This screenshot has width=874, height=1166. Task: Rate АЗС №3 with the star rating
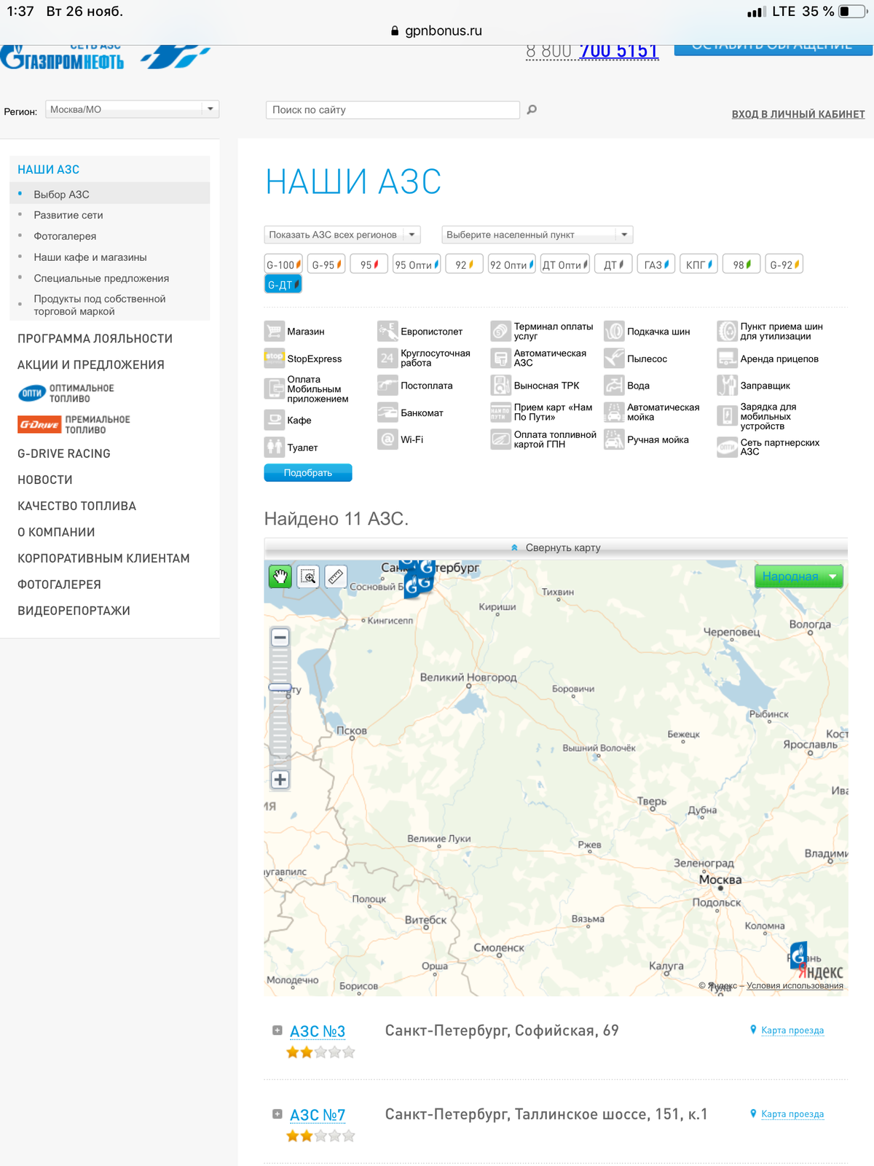[320, 1052]
